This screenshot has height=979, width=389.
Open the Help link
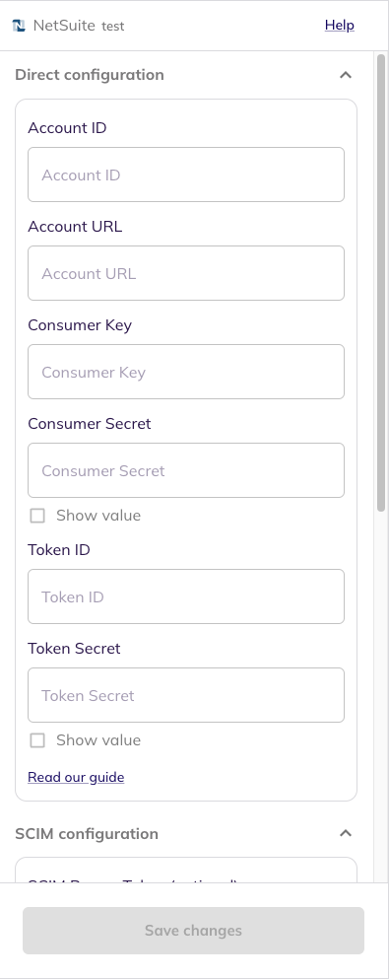(340, 25)
